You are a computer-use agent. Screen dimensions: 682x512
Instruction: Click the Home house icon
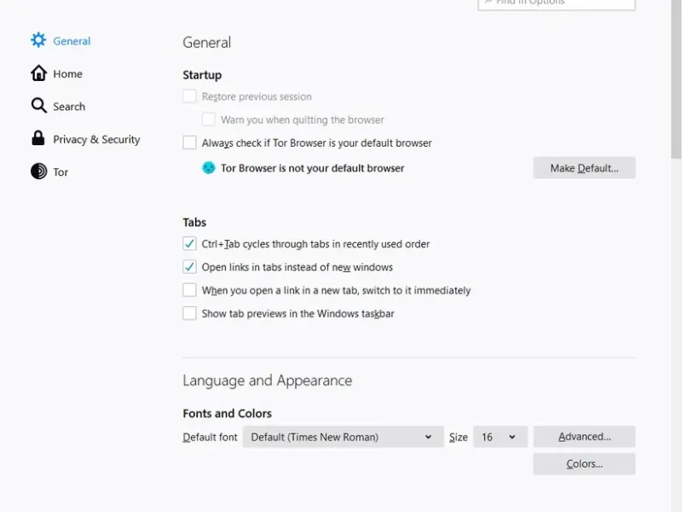click(38, 73)
